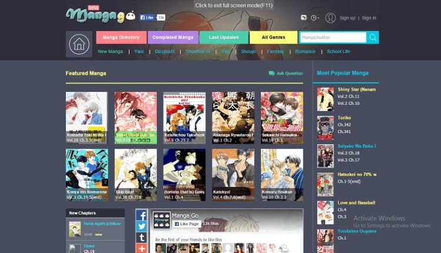441x253 pixels.
Task: Open the Konya mo Nemurena featured cover
Action: coord(86,175)
